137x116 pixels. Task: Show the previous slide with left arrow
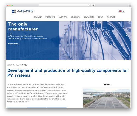coord(11,35)
